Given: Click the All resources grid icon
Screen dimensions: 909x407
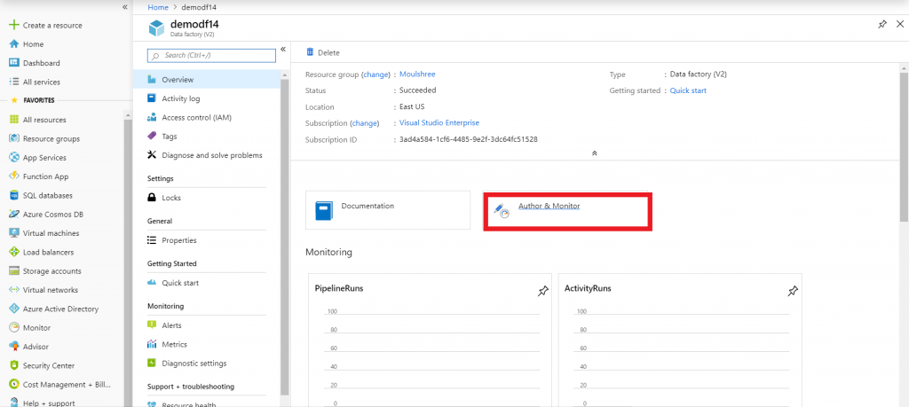Looking at the screenshot, I should click(14, 120).
